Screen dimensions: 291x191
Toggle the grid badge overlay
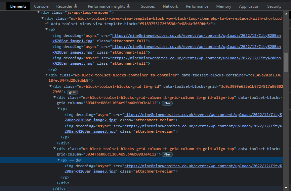72,92
